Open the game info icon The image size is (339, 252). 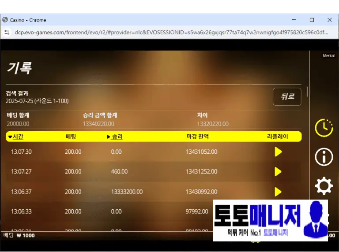coord(324,157)
